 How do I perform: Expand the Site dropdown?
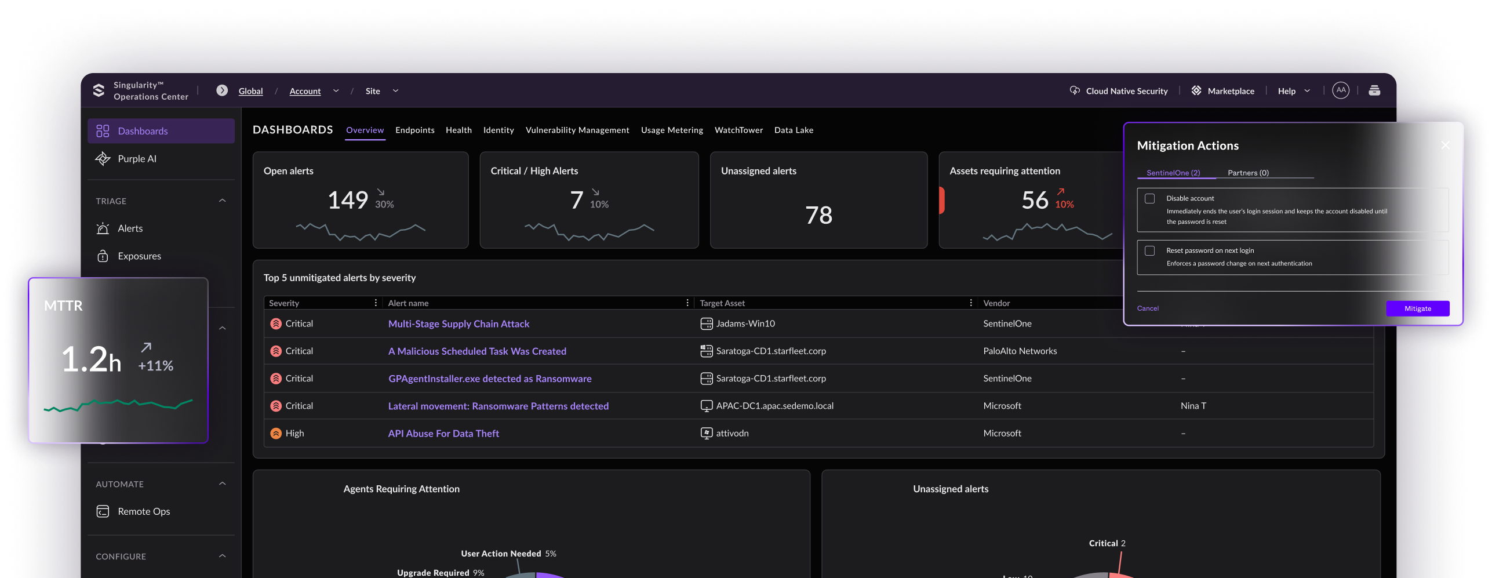tap(395, 91)
